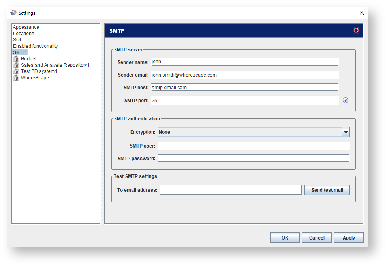Click the To email address field
Viewport: 387px width, 266px height.
coord(231,190)
